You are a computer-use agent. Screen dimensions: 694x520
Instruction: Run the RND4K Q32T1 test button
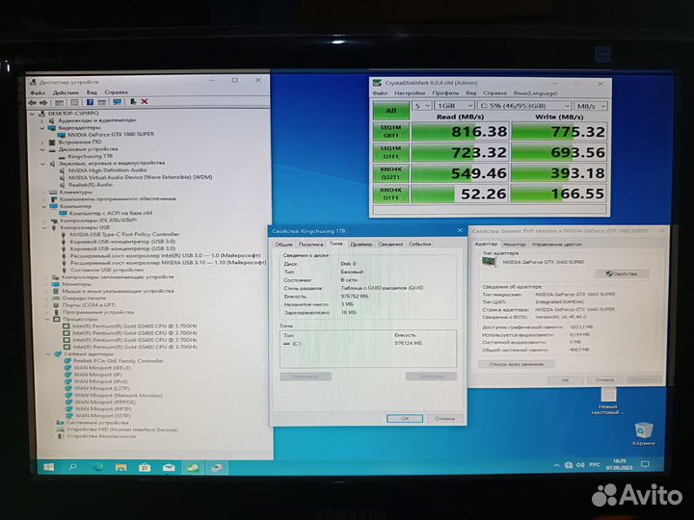[390, 173]
